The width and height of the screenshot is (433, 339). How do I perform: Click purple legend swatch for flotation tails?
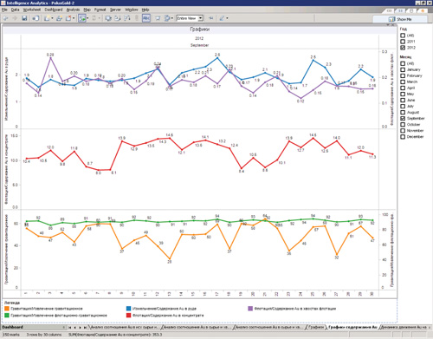point(250,309)
